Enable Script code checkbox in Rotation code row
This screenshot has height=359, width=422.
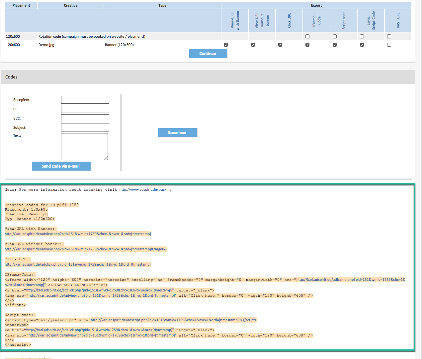(x=335, y=36)
